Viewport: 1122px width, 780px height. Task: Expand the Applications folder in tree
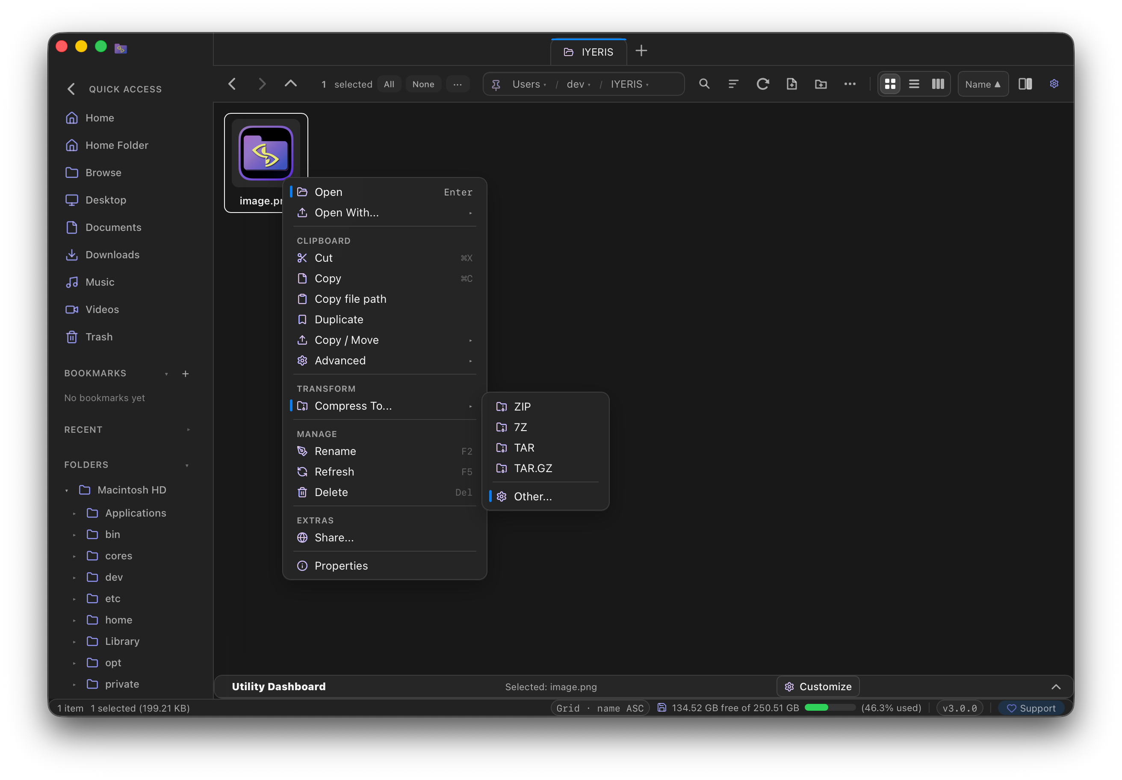74,513
